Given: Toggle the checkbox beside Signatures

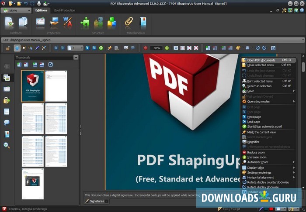Looking at the screenshot, I should (107, 201).
